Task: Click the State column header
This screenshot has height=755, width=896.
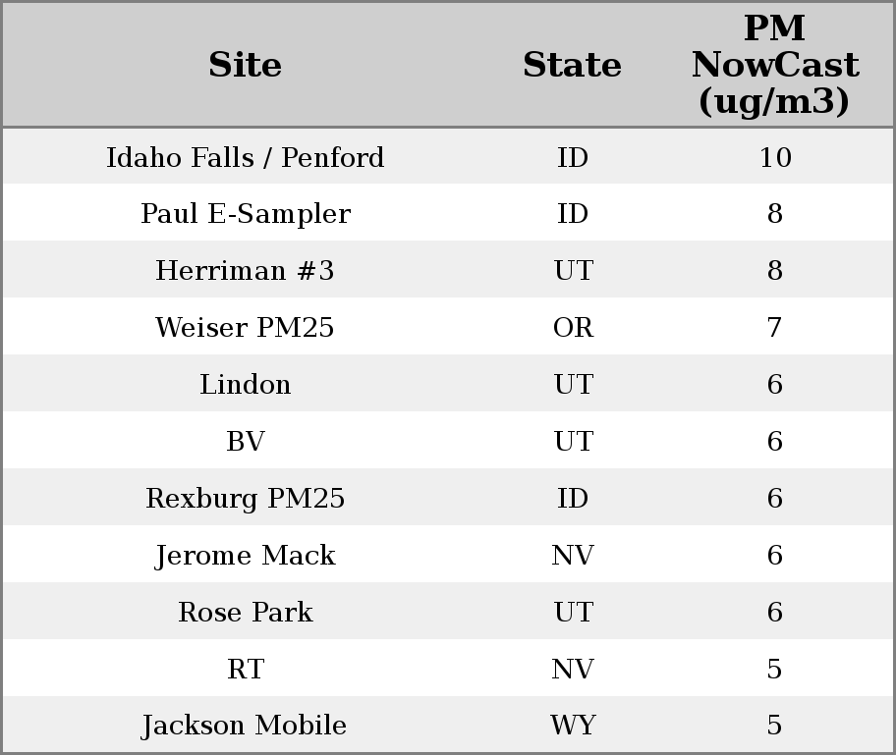Action: [x=572, y=66]
